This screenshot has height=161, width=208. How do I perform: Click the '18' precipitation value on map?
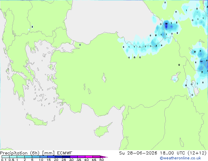click(x=166, y=24)
